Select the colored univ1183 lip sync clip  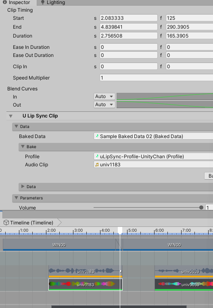coord(86,285)
